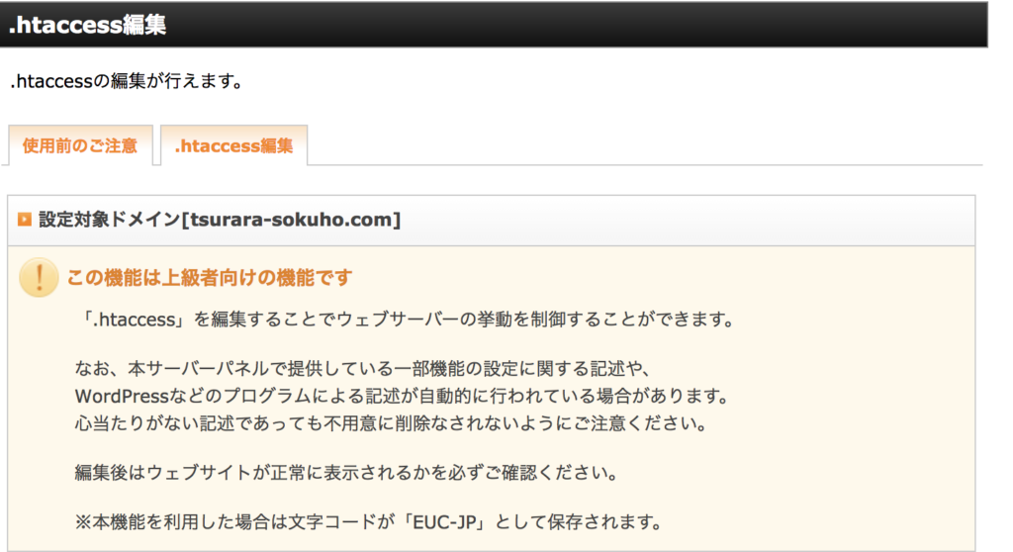Screen dimensions: 1013x552
Task: Click the 設定対象ドメイン section header label
Action: [108, 220]
